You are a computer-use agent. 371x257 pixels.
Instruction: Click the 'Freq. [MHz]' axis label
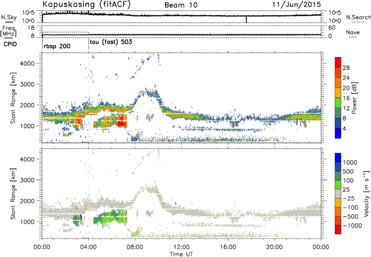pos(8,31)
